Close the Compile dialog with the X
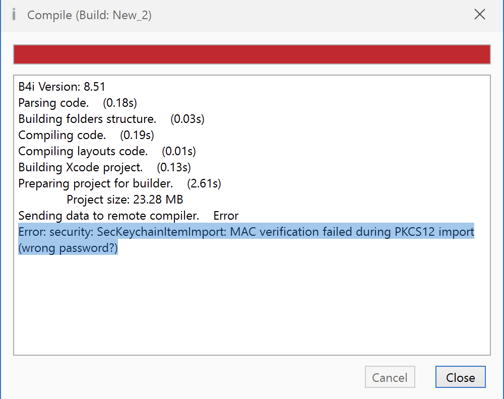This screenshot has height=399, width=504. tap(480, 15)
